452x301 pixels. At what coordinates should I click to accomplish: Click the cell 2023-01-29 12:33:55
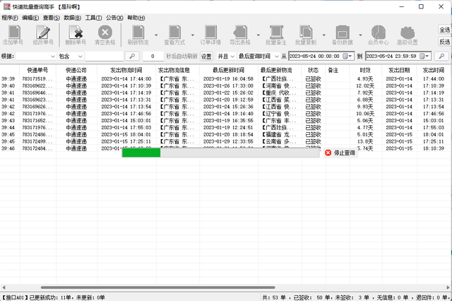click(x=228, y=141)
